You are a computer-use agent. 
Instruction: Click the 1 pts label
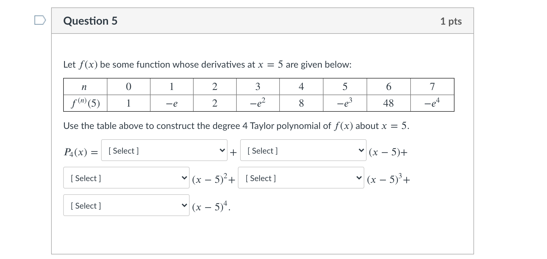click(x=452, y=21)
